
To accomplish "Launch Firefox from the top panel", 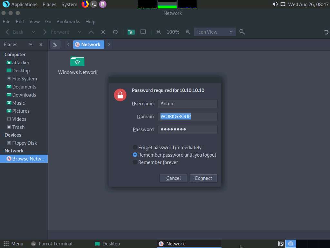I will tap(85, 4).
